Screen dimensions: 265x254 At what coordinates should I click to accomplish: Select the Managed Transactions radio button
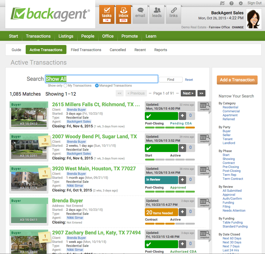click(x=97, y=86)
